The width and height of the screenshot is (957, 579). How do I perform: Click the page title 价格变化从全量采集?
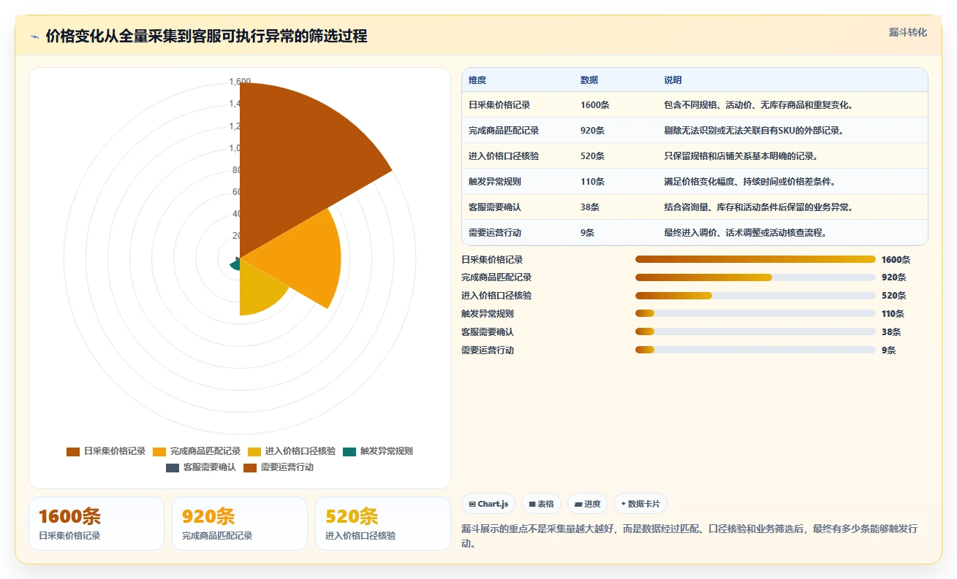(x=206, y=36)
